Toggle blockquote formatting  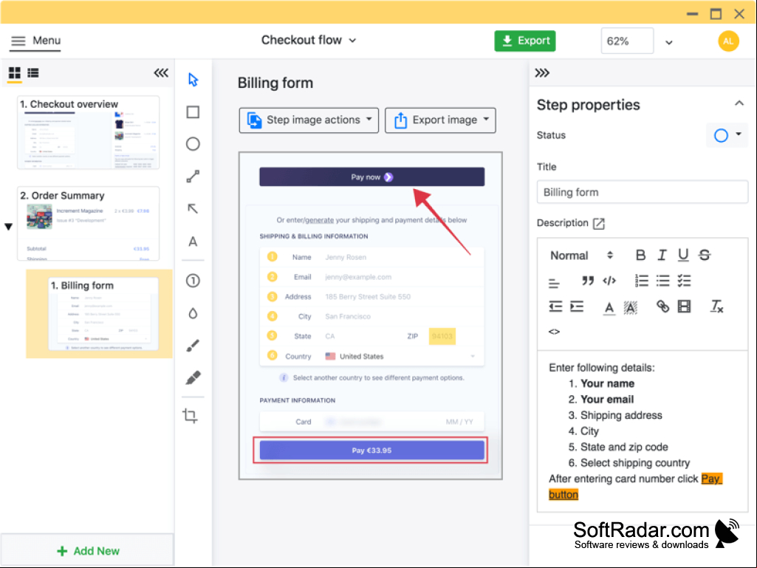coord(588,281)
